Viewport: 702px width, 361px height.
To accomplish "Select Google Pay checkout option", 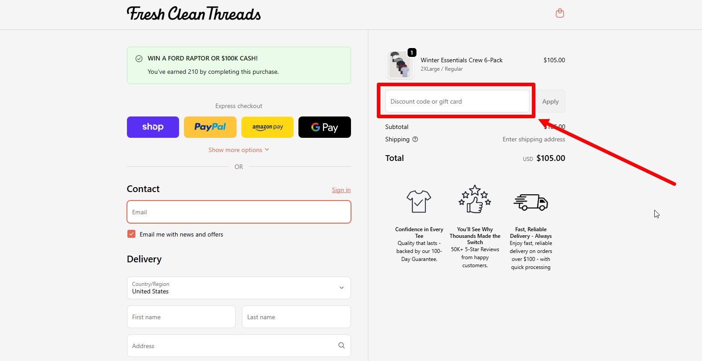I will (324, 127).
